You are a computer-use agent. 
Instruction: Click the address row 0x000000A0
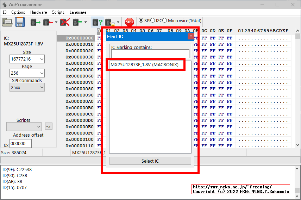(x=80, y=101)
